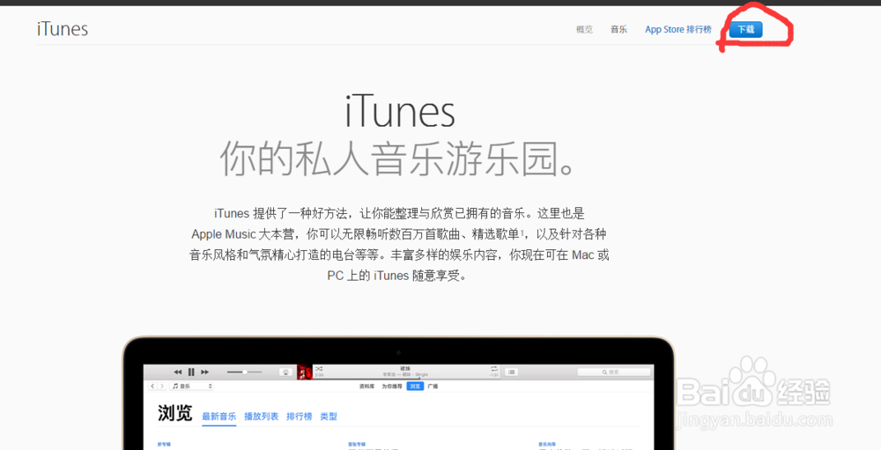
Task: Click the blue 下载 download button
Action: pos(745,30)
